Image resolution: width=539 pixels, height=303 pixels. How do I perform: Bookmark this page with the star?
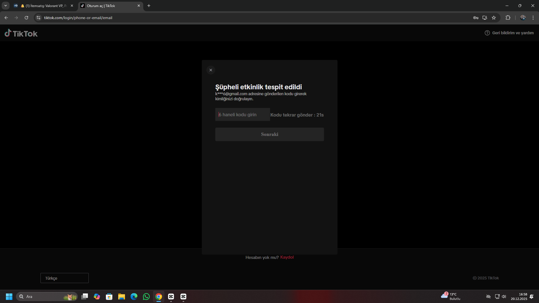[x=494, y=18]
